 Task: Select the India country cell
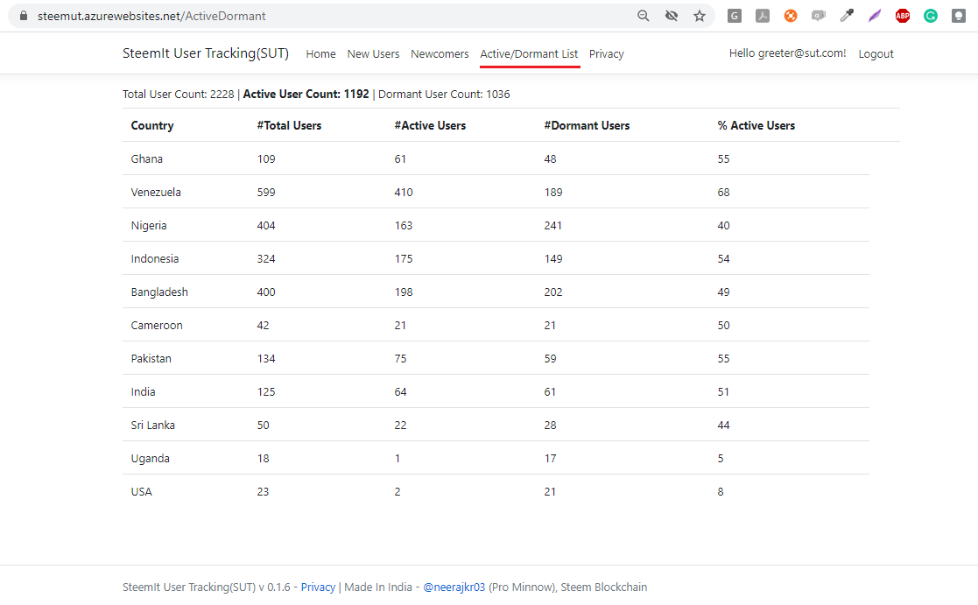tap(143, 391)
